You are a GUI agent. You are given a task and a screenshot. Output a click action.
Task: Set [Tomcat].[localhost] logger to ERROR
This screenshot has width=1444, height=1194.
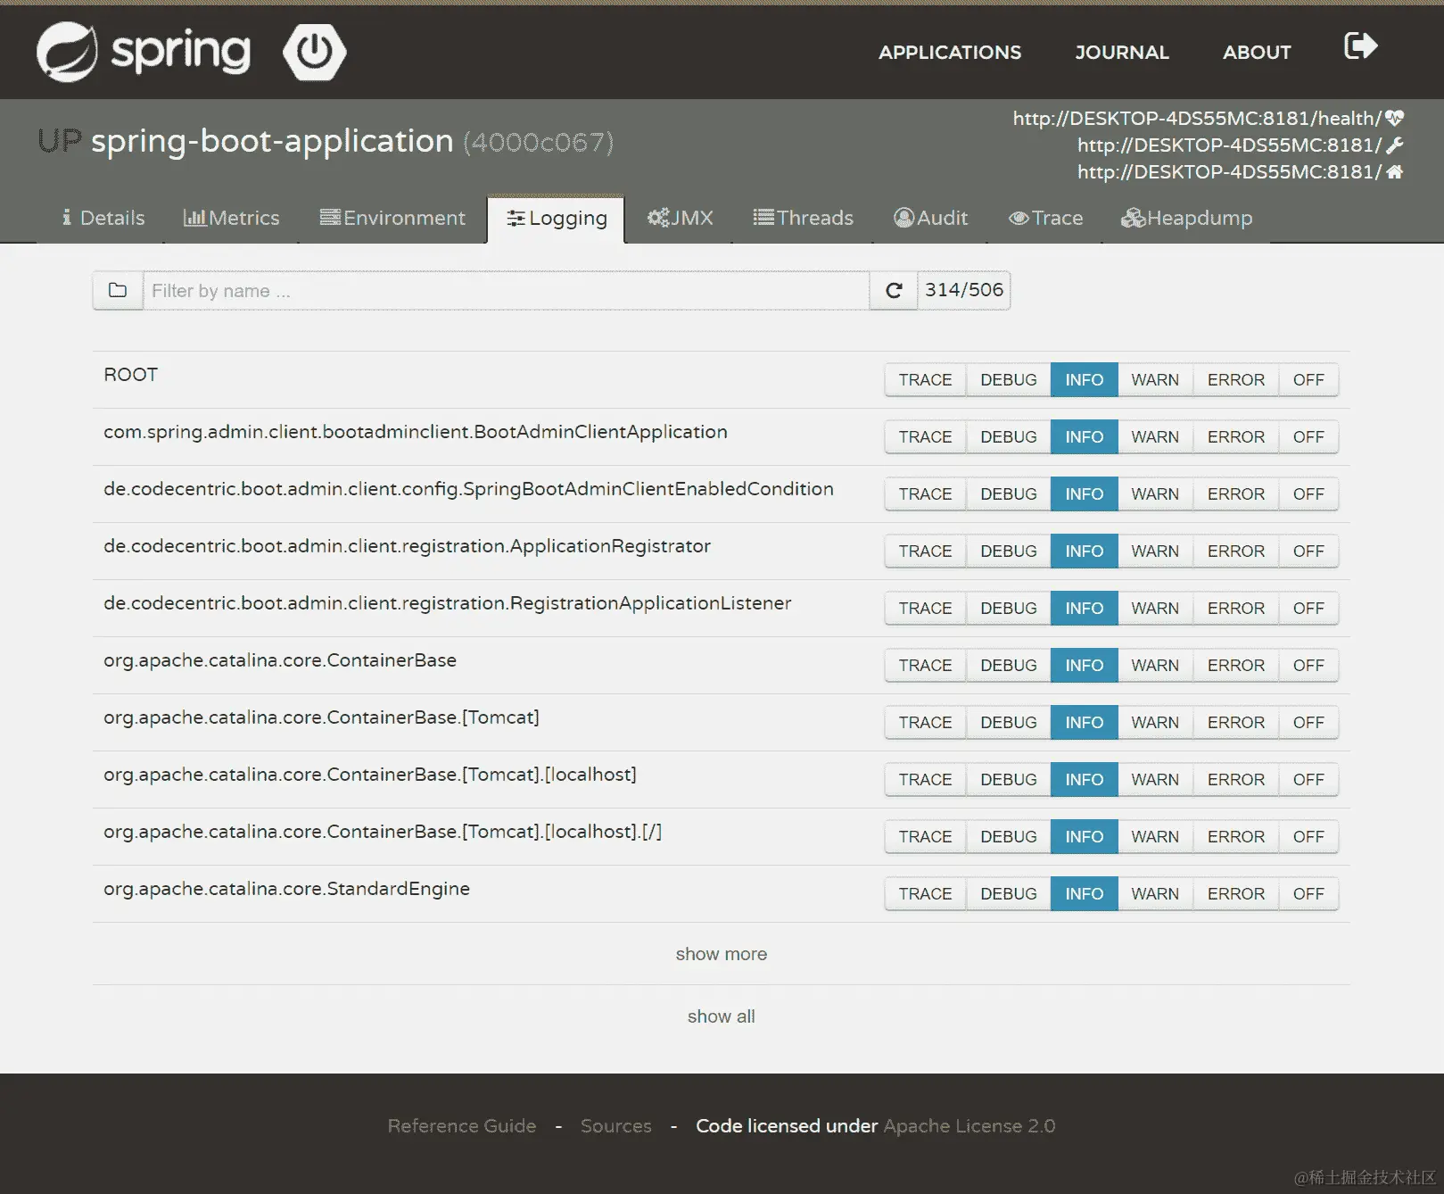[x=1236, y=779]
